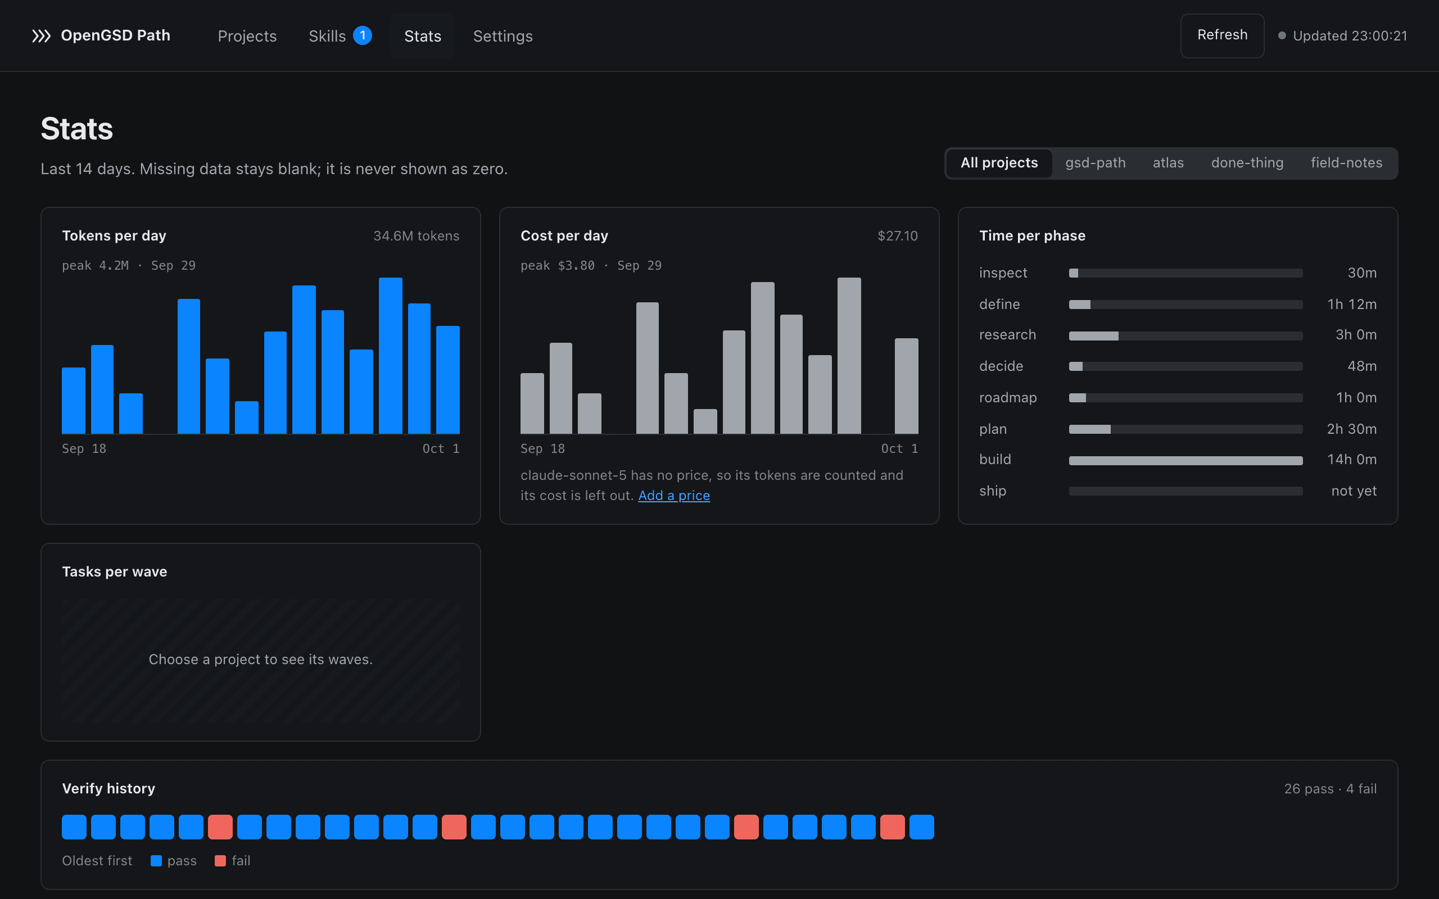Click the "Oldest first" label

point(97,861)
